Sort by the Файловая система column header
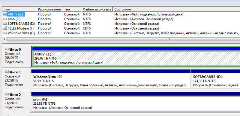Image resolution: width=240 pixels, height=116 pixels. (x=97, y=9)
